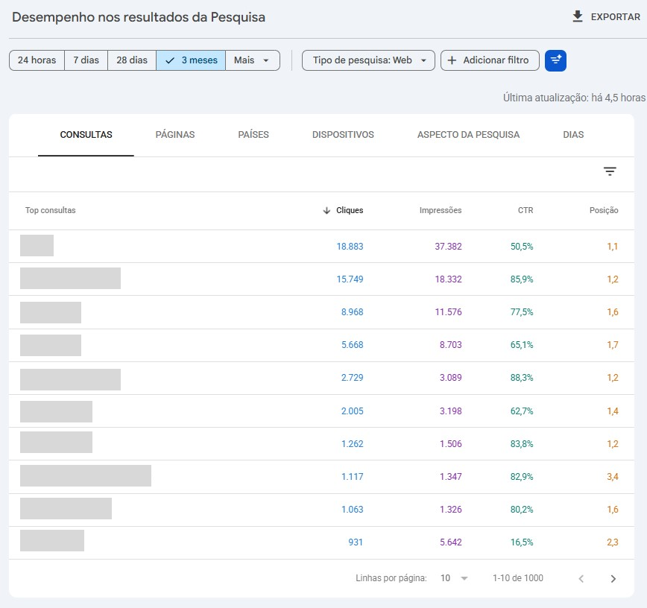
Task: Open Tipo de pesquisa: Web dropdown
Action: pyautogui.click(x=368, y=60)
